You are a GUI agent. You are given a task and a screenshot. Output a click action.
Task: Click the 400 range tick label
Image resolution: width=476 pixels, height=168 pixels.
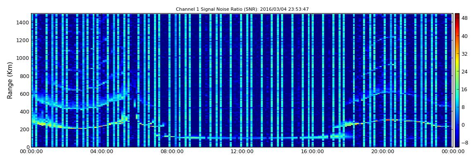25,112
